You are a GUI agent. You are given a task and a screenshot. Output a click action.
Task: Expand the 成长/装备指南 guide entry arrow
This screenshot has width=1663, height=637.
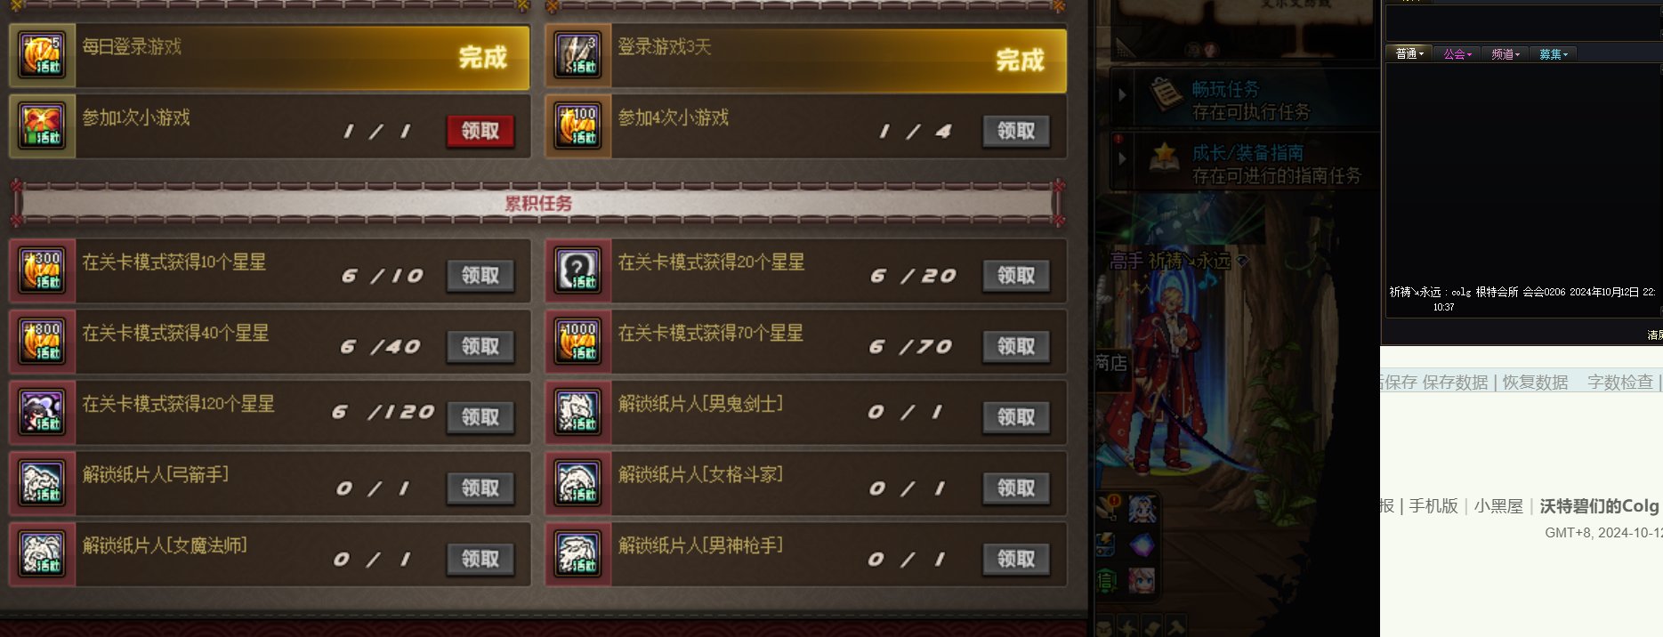tap(1123, 157)
